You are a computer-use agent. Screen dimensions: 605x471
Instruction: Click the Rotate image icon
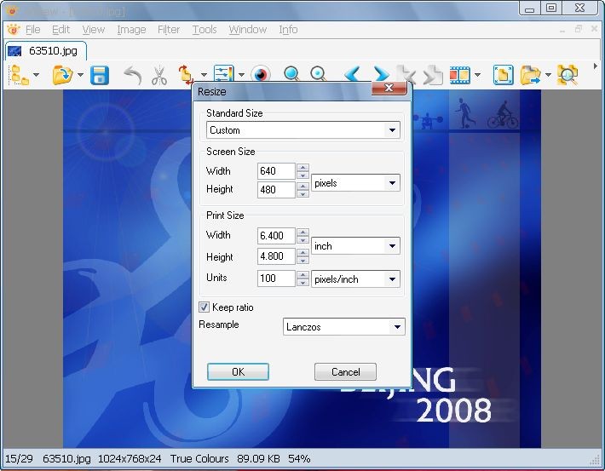[186, 74]
